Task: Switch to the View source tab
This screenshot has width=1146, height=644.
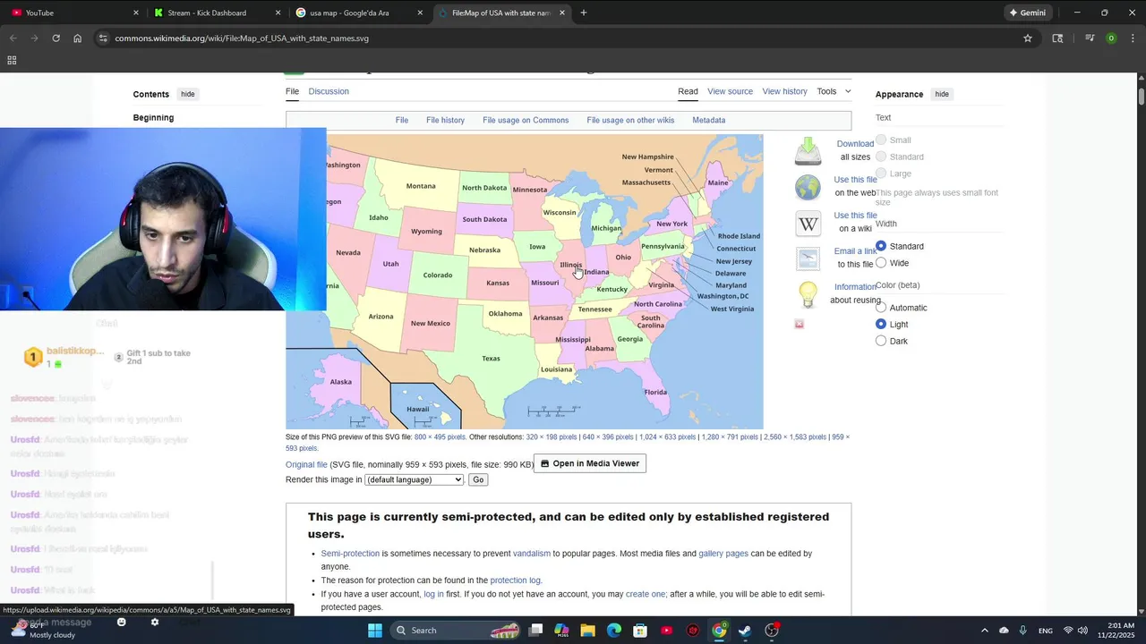Action: tap(730, 91)
